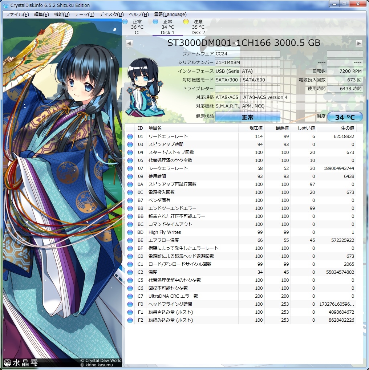This screenshot has width=369, height=370.
Task: Click status icon for B8 エンドツーエンドエラー
Action: click(130, 208)
